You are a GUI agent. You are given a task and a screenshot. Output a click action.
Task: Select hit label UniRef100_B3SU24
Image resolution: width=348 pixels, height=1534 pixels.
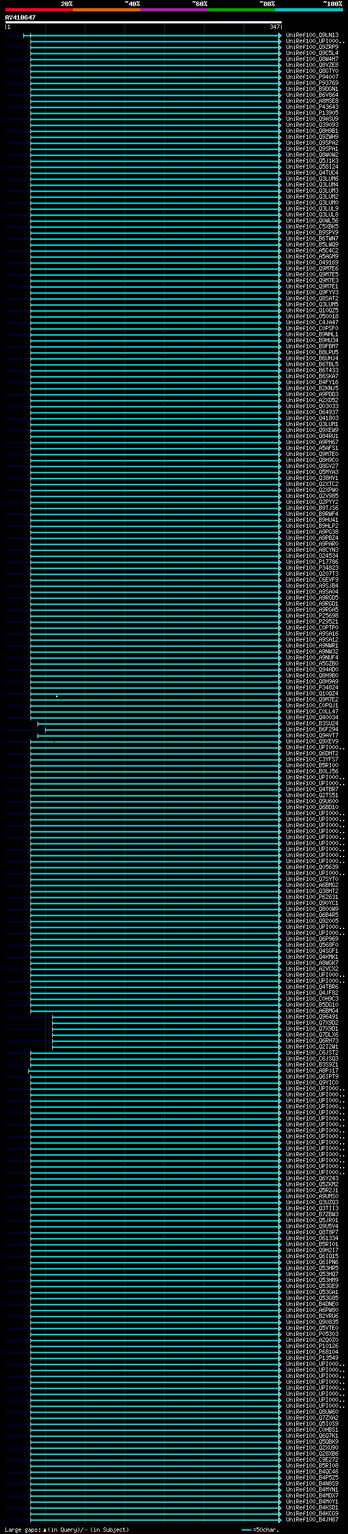click(x=312, y=724)
